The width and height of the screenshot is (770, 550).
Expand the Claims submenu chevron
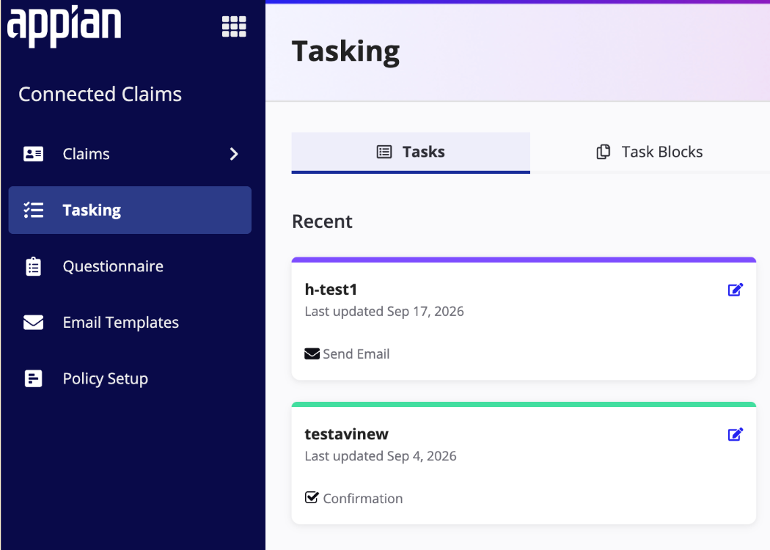234,154
